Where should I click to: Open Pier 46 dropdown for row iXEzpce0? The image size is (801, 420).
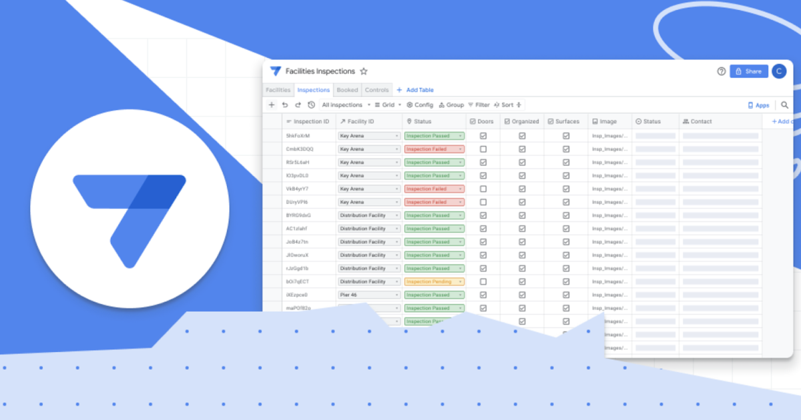[x=368, y=295]
